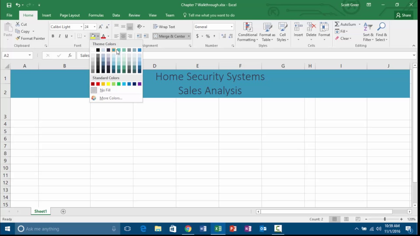Screen dimensions: 420x236
Task: Switch to the Data tab
Action: pyautogui.click(x=116, y=15)
